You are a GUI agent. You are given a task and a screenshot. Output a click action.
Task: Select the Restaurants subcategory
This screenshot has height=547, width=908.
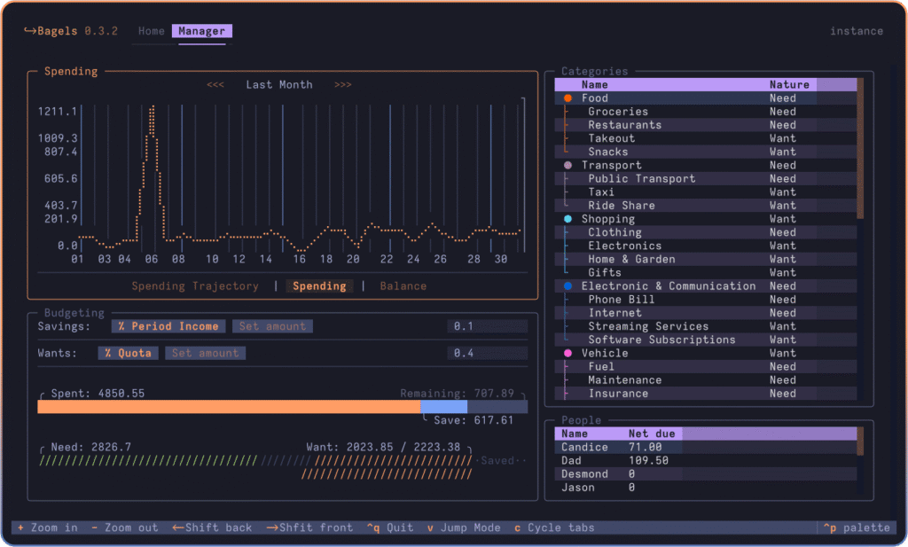point(705,125)
